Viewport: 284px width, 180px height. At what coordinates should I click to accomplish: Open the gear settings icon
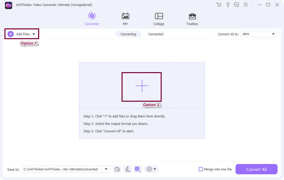point(149,169)
